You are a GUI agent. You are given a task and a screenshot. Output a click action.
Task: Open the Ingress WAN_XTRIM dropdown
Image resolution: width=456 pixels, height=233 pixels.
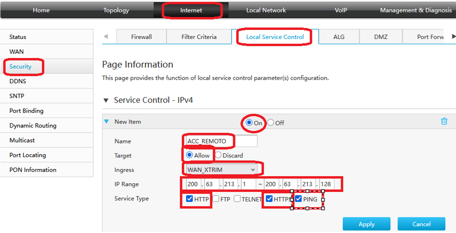coord(221,169)
